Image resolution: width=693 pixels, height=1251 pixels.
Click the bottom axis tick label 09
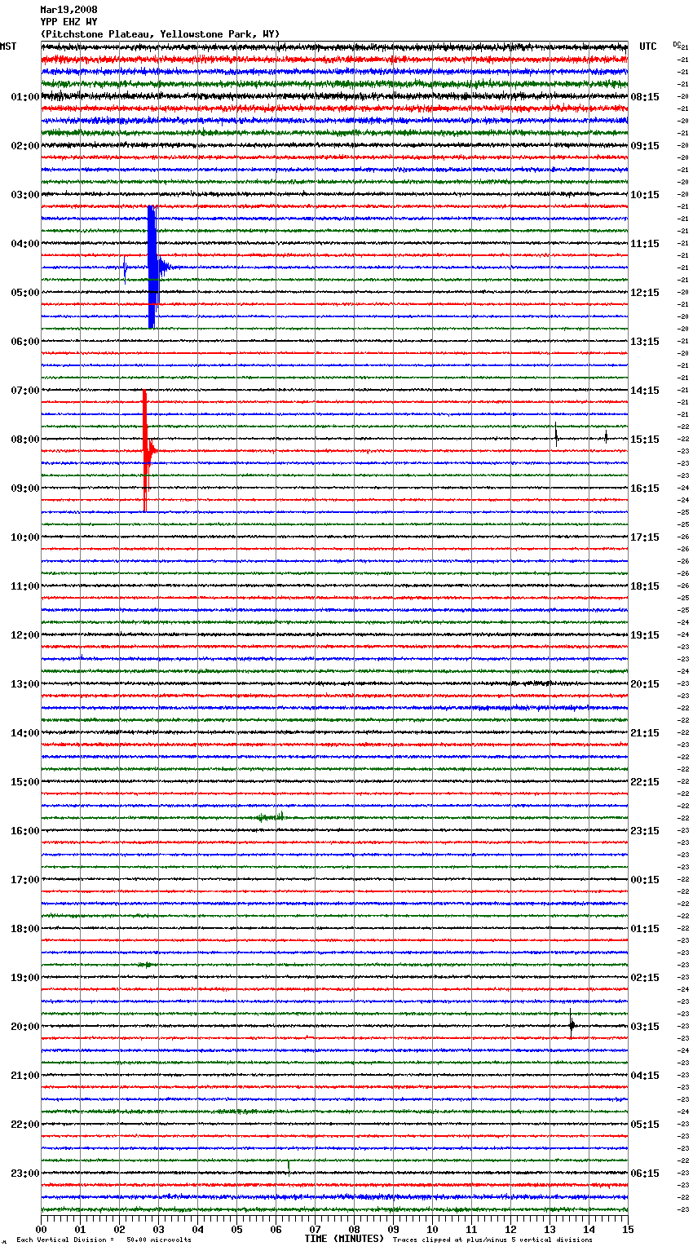[x=393, y=1229]
